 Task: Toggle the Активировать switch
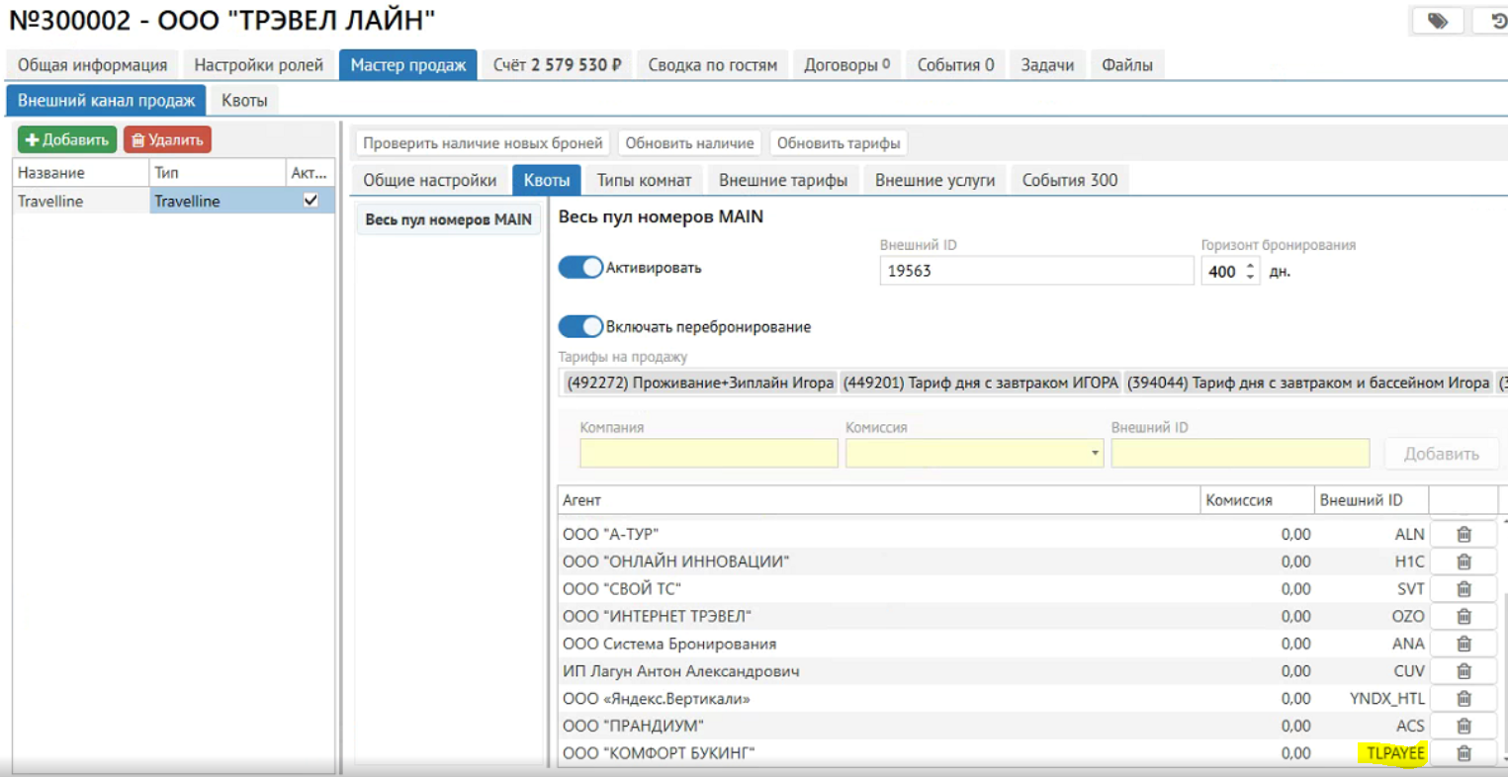click(580, 268)
